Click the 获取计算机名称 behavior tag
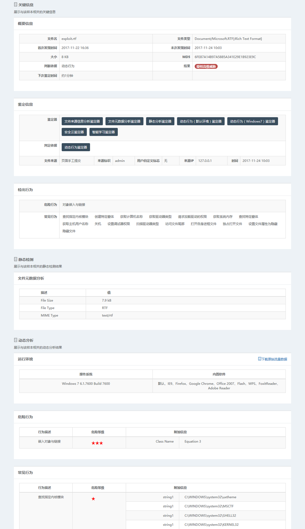The image size is (305, 529). point(132,217)
